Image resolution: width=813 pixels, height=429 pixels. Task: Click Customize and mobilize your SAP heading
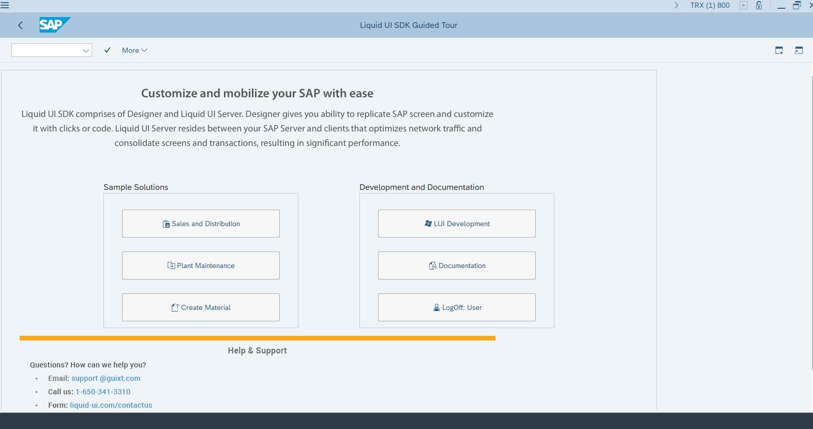[x=257, y=93]
